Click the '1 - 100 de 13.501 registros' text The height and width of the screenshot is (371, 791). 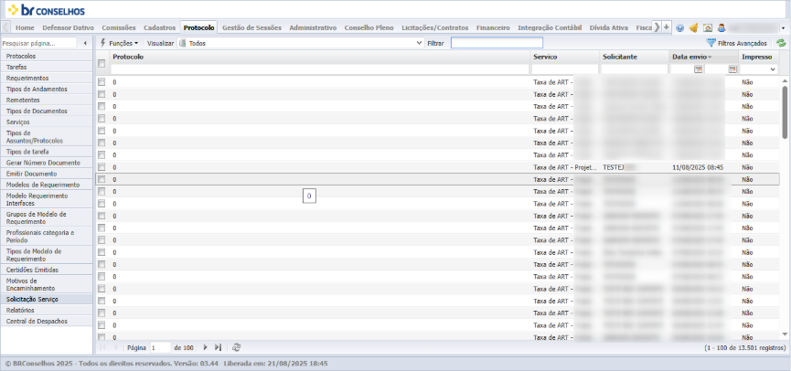(745, 348)
